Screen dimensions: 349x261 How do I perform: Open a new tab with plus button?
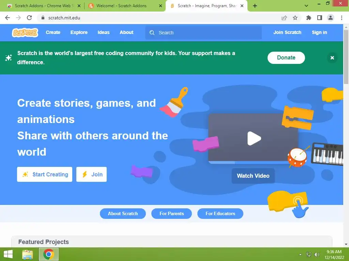255,6
